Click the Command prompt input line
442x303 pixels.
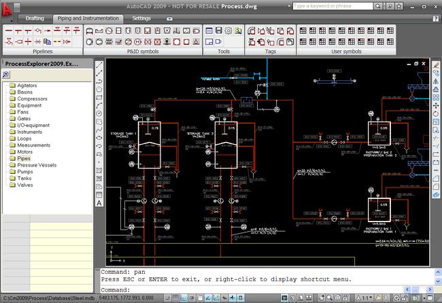pyautogui.click(x=252, y=290)
